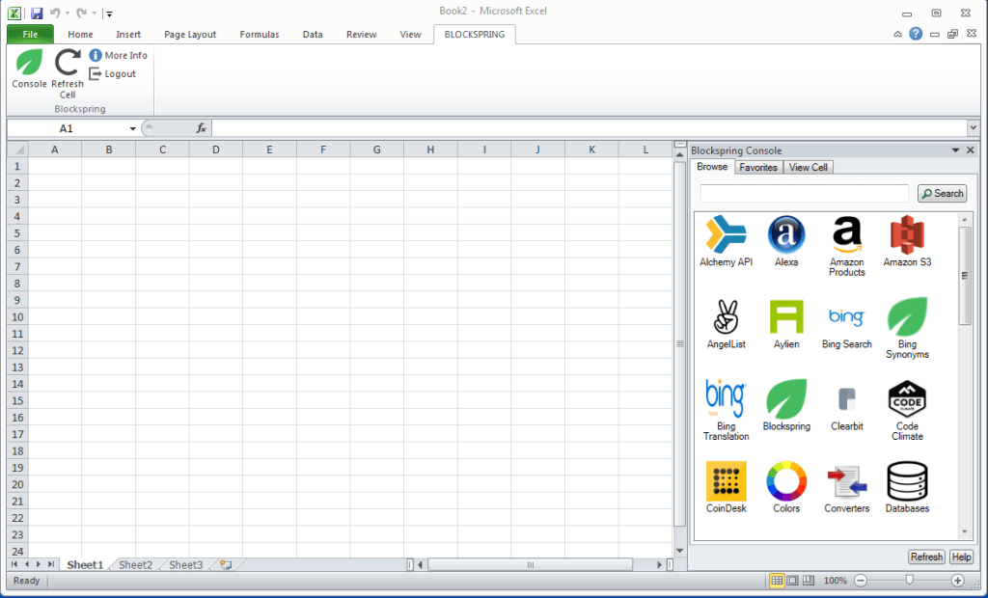The image size is (988, 598).
Task: Select the Clearbit block
Action: [x=847, y=406]
